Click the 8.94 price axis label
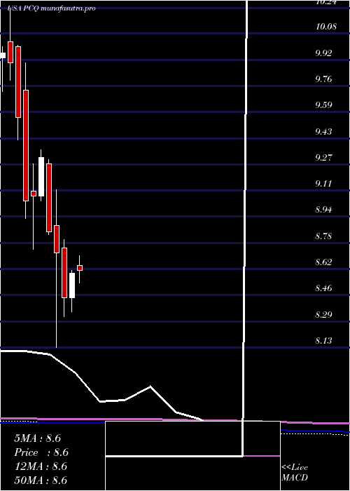 (x=323, y=210)
